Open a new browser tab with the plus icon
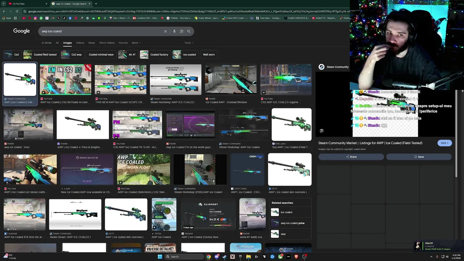 coord(96,4)
